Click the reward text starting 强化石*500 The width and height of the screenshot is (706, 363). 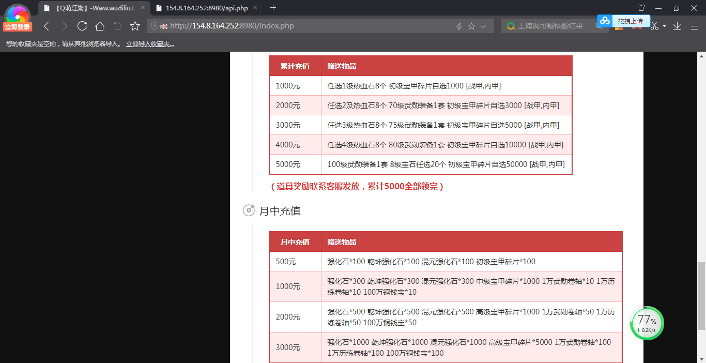coord(471,317)
